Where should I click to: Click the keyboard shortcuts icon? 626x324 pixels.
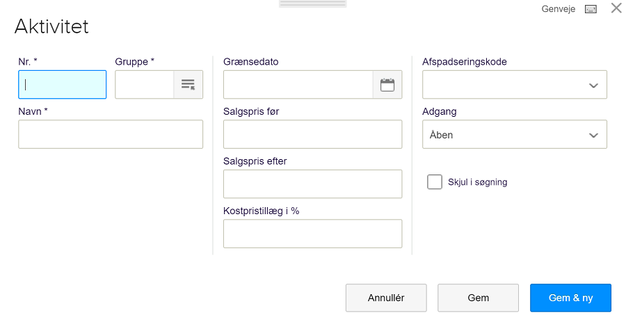[591, 9]
